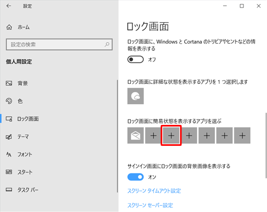The width and height of the screenshot is (267, 212).
Task: Add app in fourth plus tile after mail
Action: click(x=207, y=136)
